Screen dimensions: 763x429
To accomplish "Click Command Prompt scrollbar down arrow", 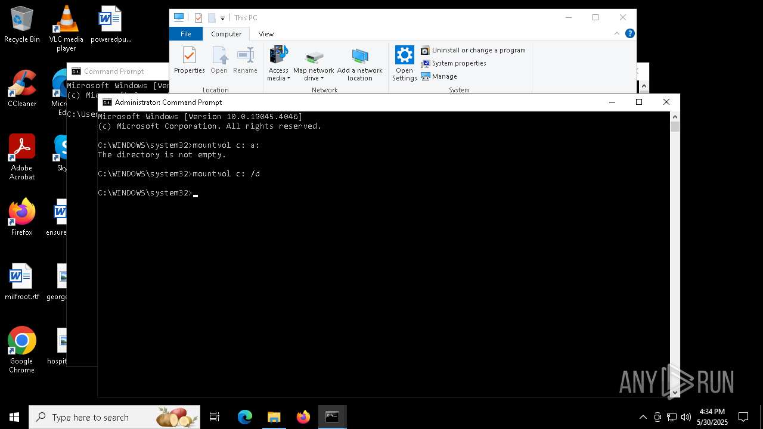I will tap(675, 392).
